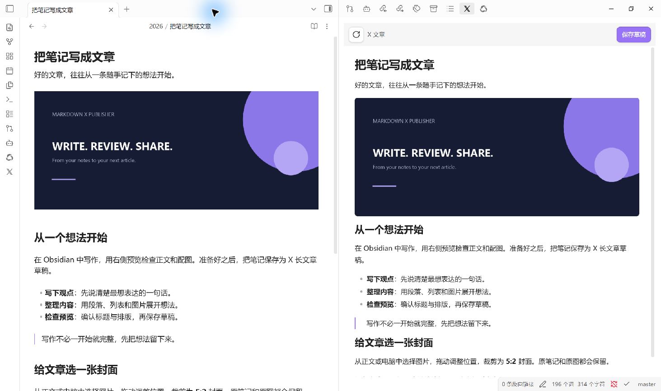Viewport: 661px width, 391px height.
Task: Navigate forward in note history
Action: pyautogui.click(x=44, y=26)
